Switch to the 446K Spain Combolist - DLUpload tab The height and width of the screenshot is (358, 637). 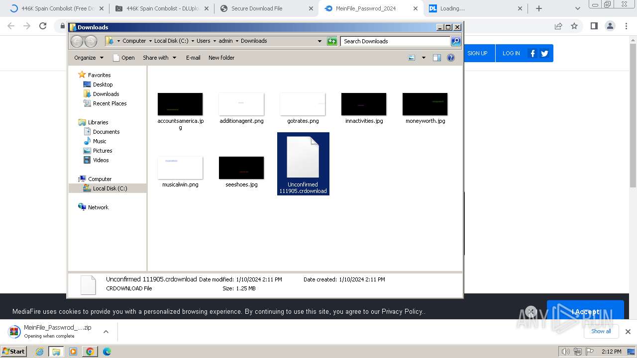click(x=162, y=8)
